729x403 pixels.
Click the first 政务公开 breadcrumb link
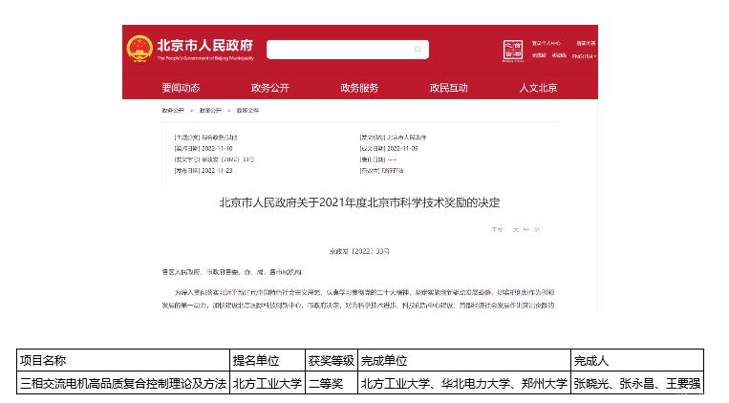173,111
